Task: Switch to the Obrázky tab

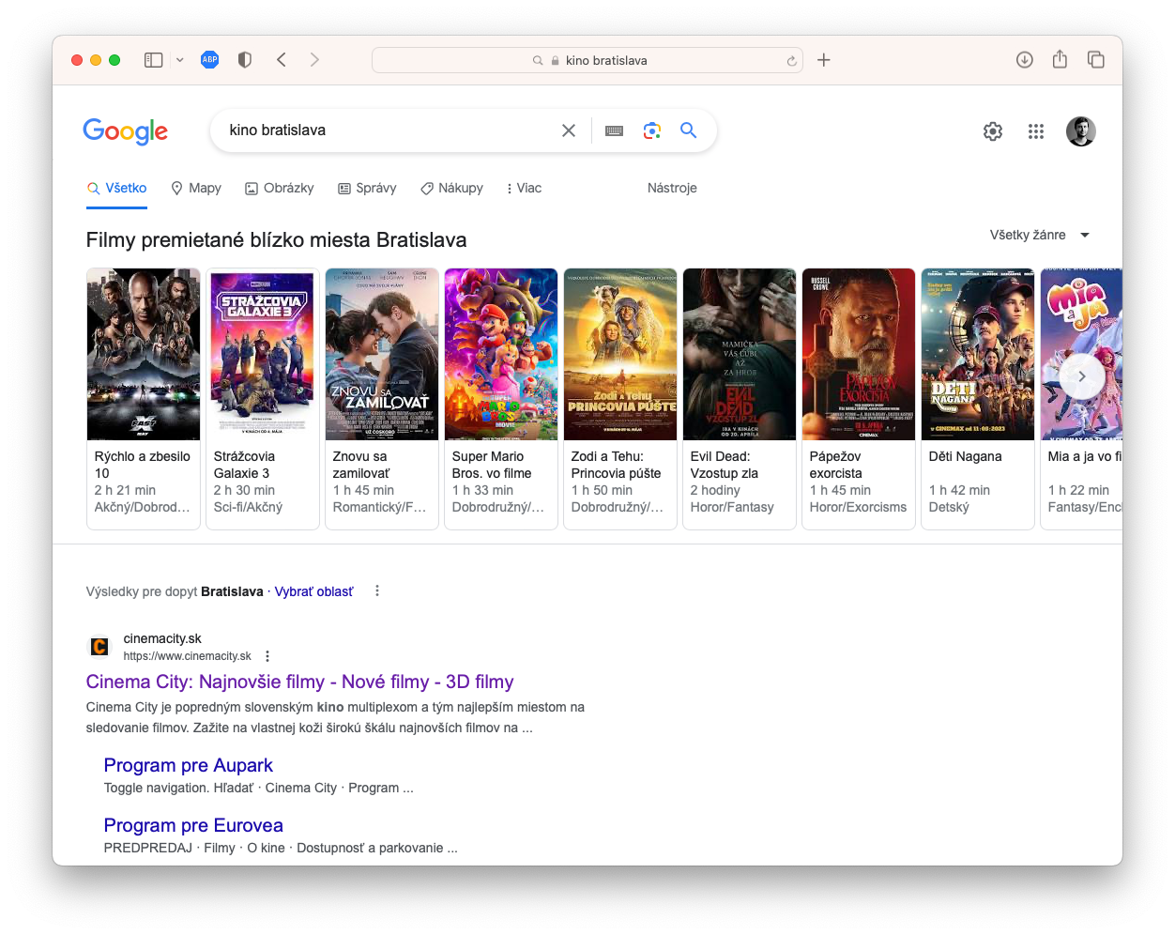Action: [x=280, y=188]
